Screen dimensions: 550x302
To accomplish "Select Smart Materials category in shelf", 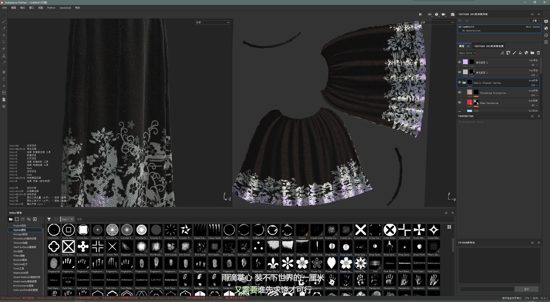I will pyautogui.click(x=27, y=277).
